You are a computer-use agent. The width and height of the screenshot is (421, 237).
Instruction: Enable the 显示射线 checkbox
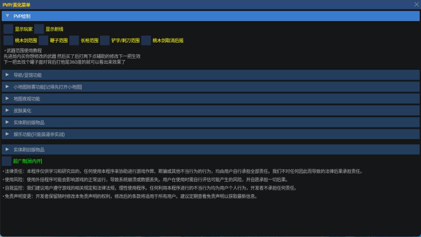pos(39,29)
